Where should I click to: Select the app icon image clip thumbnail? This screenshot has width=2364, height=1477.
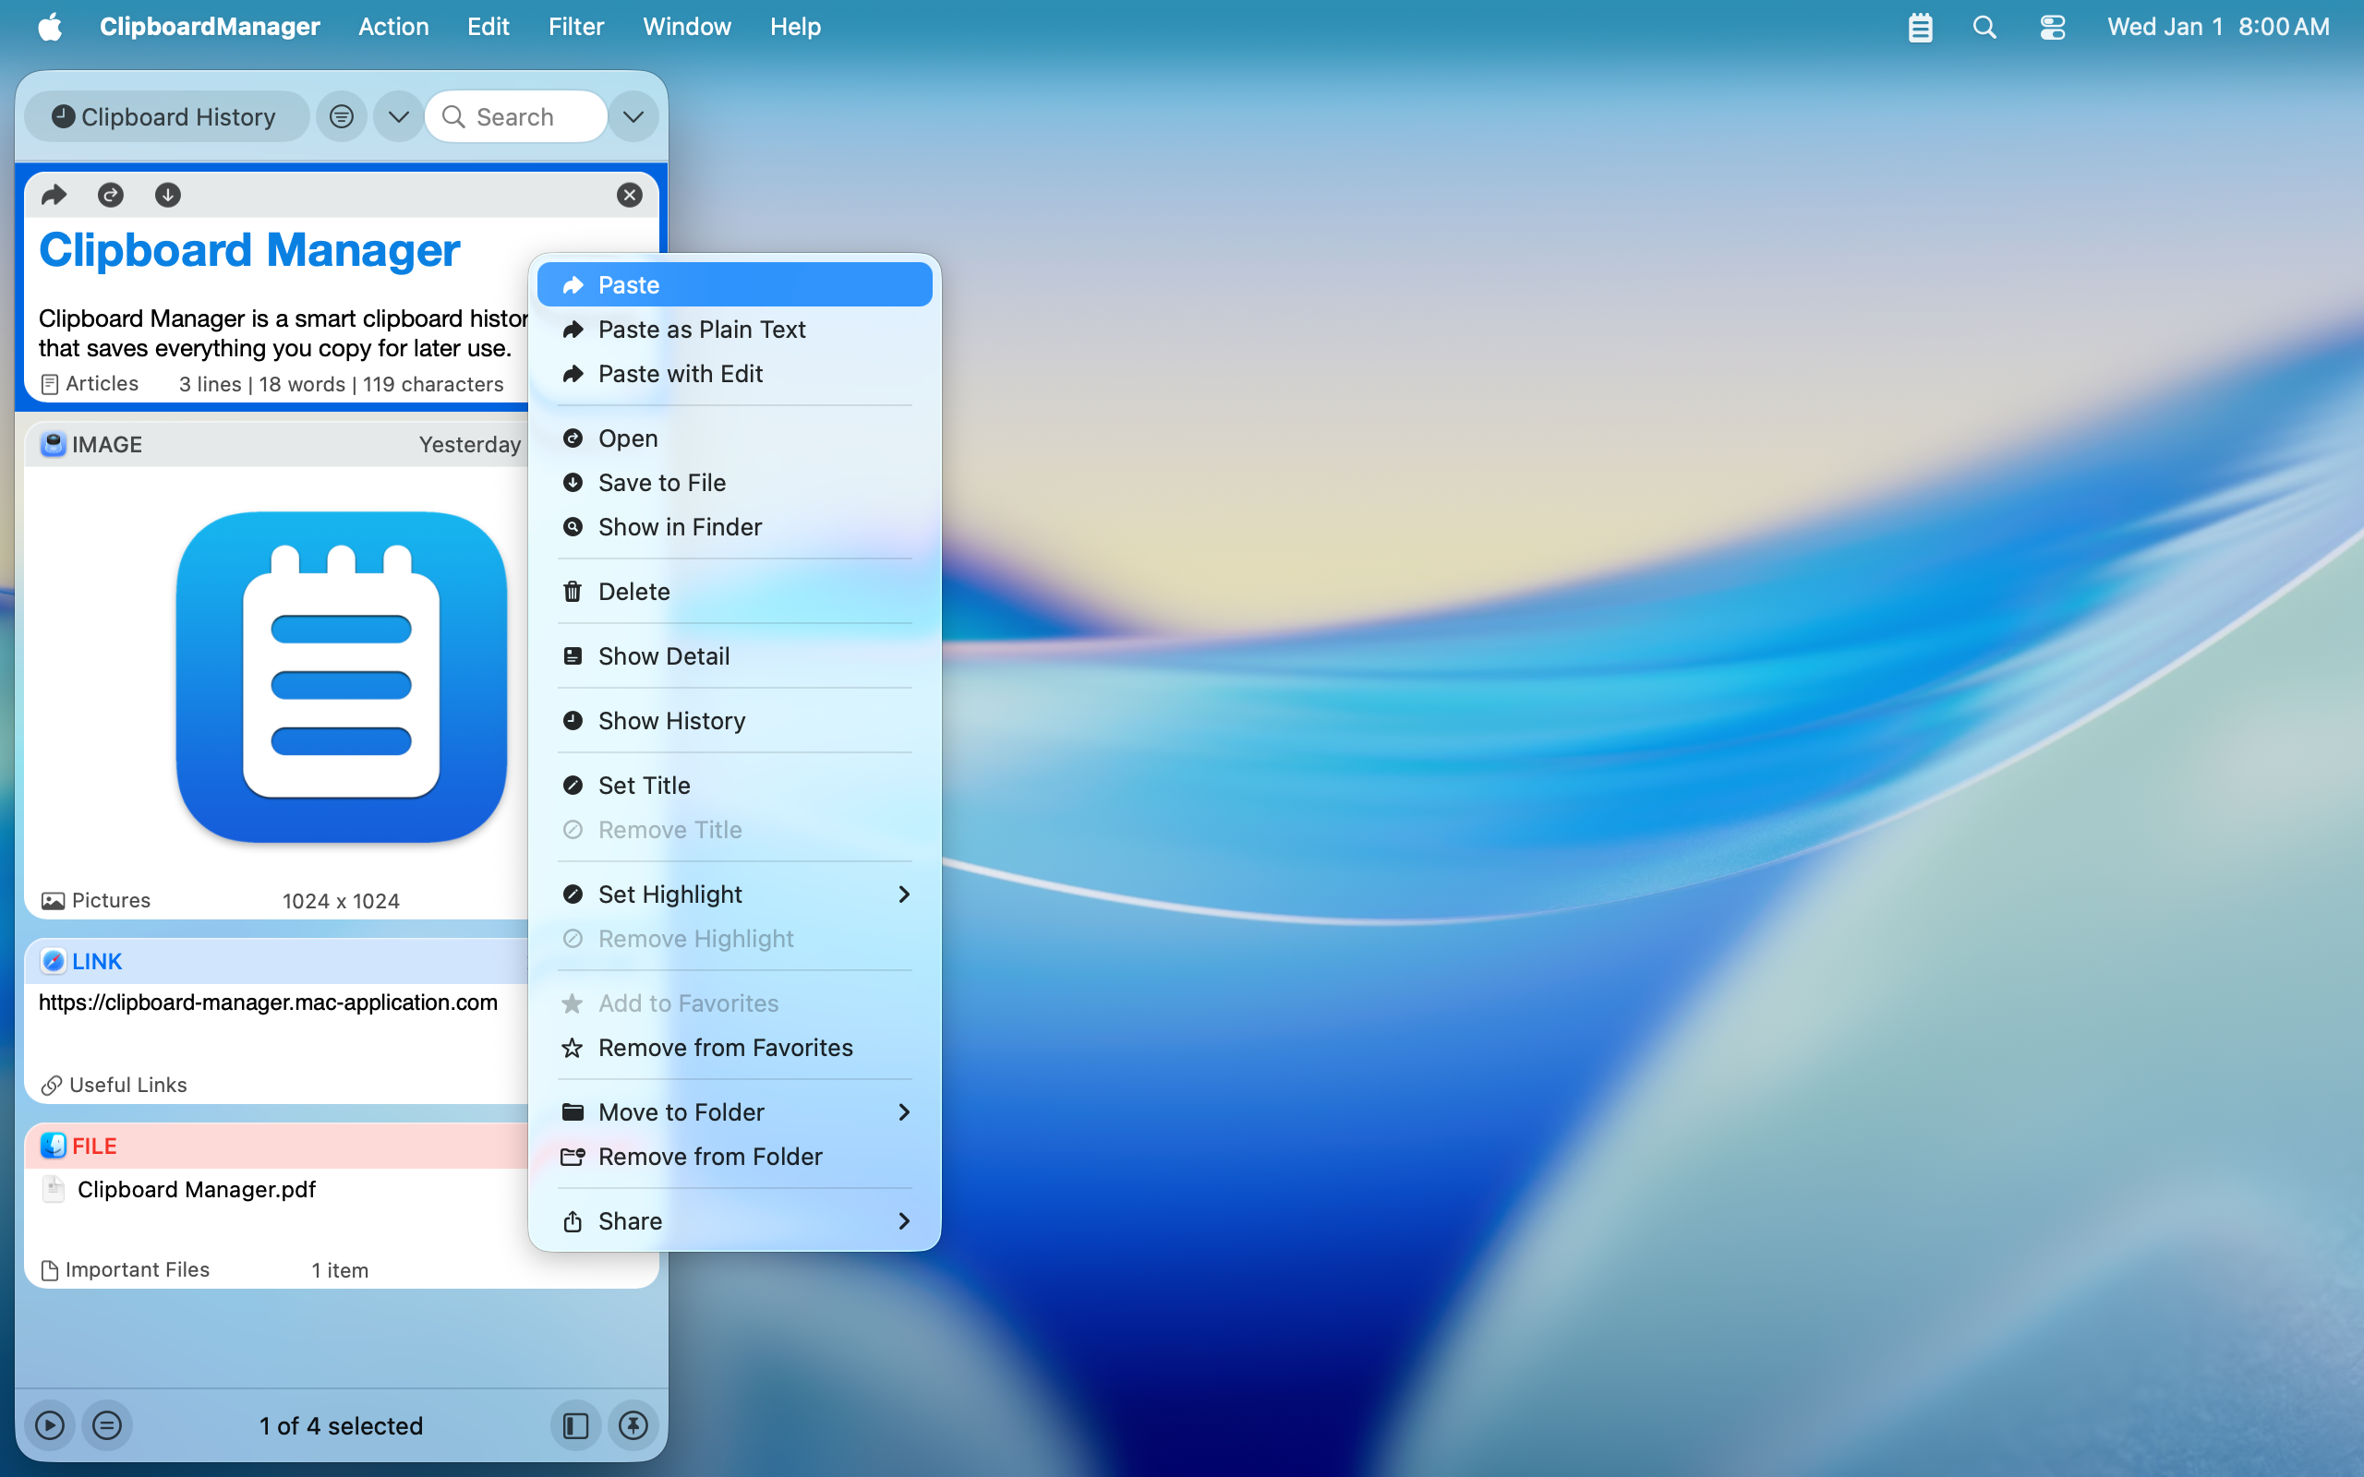[x=341, y=677]
